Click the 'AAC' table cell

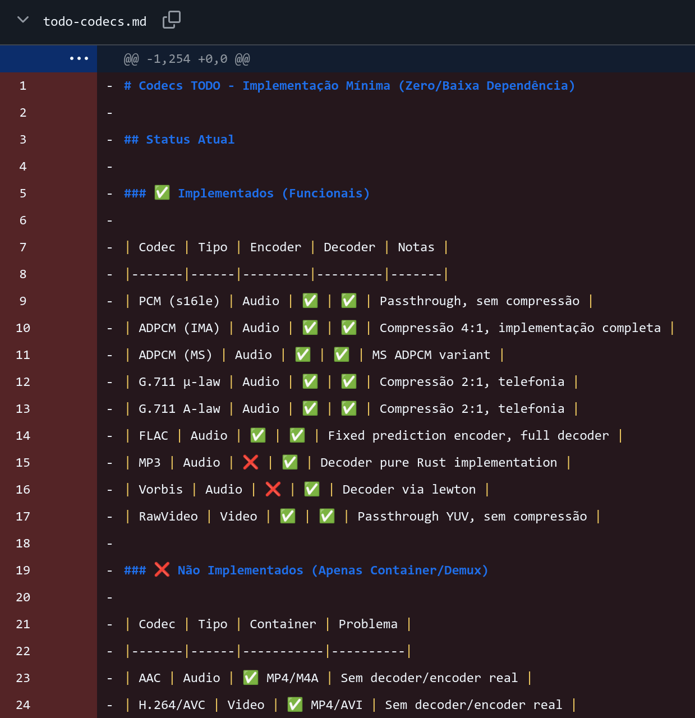pos(149,678)
